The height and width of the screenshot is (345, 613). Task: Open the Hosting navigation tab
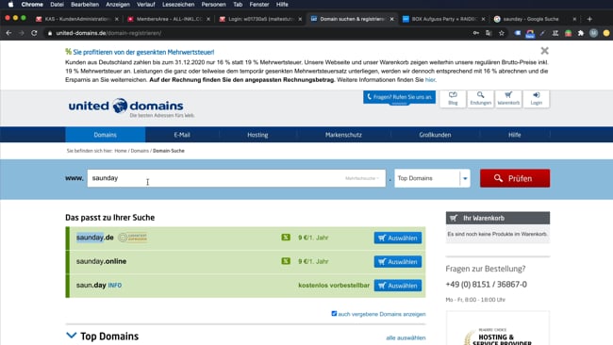(x=257, y=135)
